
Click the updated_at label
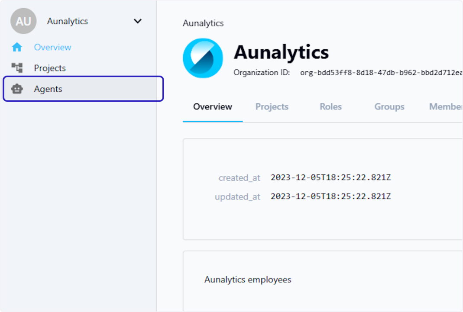coord(237,197)
